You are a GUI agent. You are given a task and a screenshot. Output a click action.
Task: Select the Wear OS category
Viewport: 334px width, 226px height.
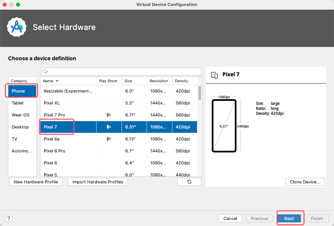click(22, 115)
